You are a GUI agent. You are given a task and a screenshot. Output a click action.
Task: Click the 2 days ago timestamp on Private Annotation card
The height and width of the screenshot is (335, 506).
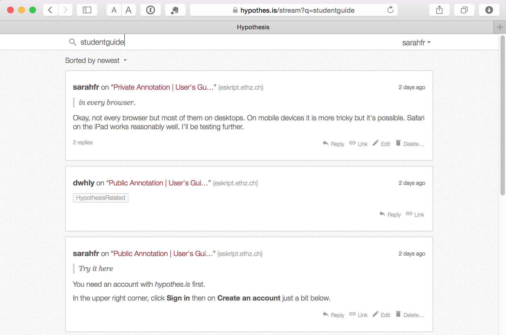[x=412, y=87]
